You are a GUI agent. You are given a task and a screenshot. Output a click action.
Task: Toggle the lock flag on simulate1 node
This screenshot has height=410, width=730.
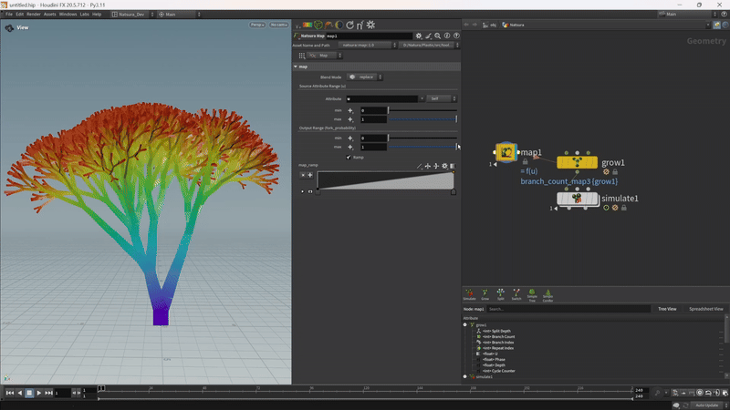click(624, 208)
